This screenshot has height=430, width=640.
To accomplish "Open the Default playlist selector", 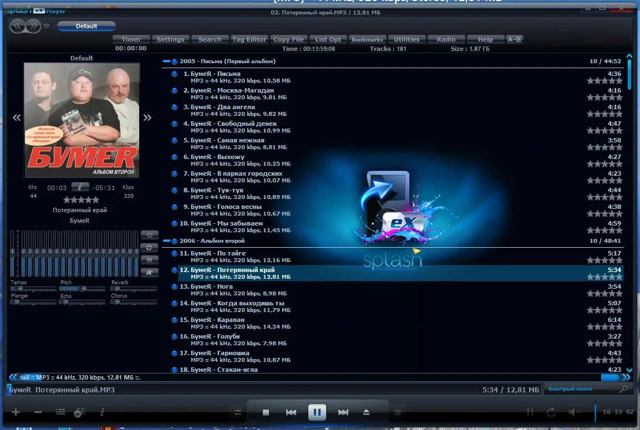I will click(87, 26).
